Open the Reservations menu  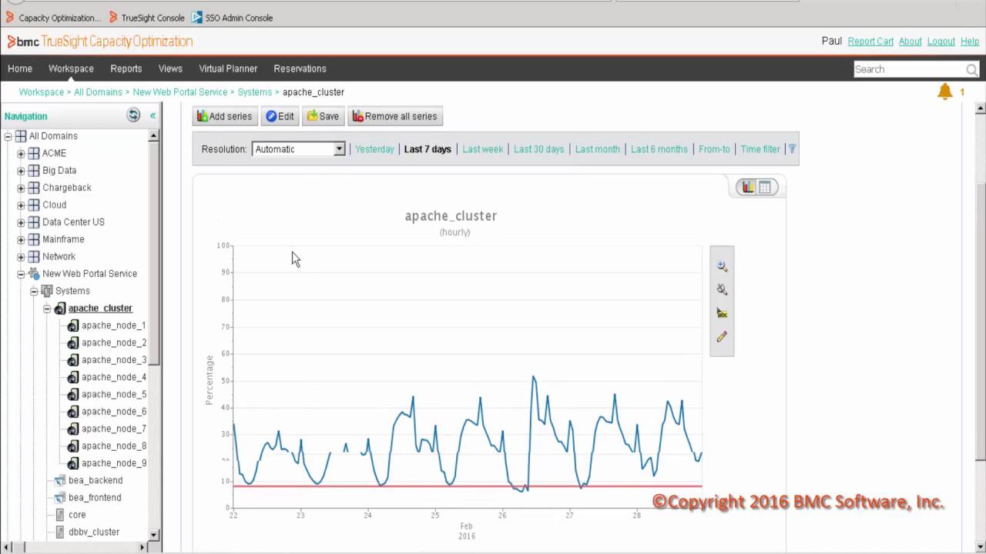tap(300, 68)
